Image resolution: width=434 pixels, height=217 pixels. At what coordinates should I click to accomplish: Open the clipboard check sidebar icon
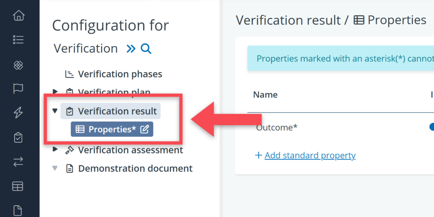coord(18,137)
